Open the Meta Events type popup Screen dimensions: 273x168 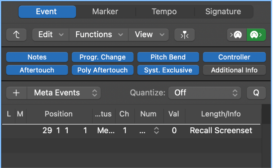[x=64, y=93]
